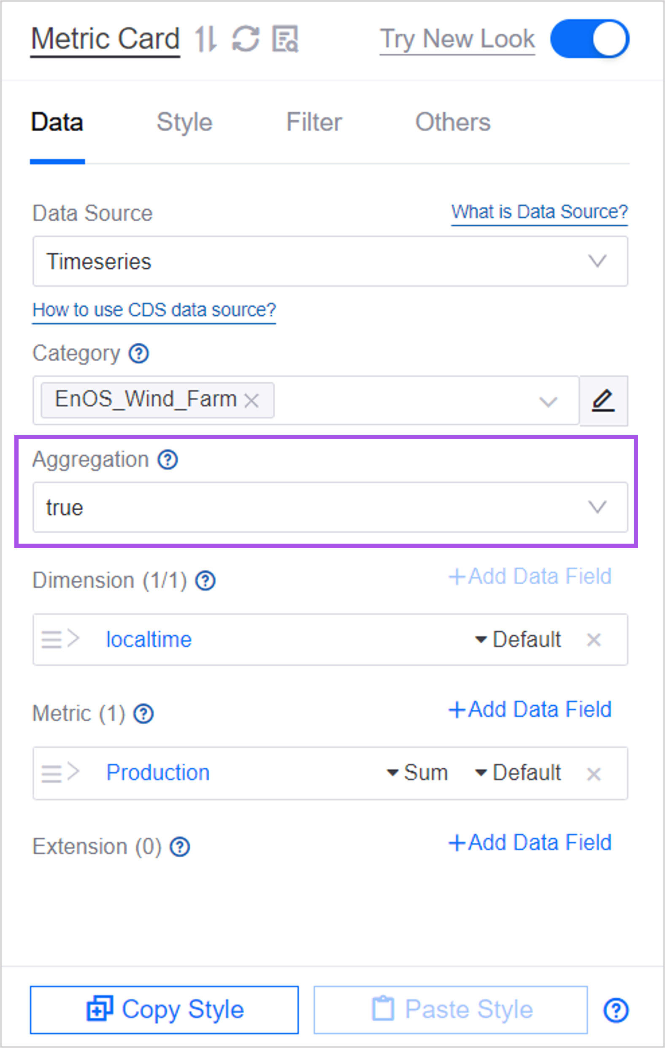The image size is (665, 1048).
Task: Toggle the Try New Look switch
Action: pos(589,39)
